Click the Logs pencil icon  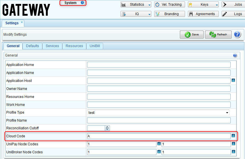click(225, 14)
